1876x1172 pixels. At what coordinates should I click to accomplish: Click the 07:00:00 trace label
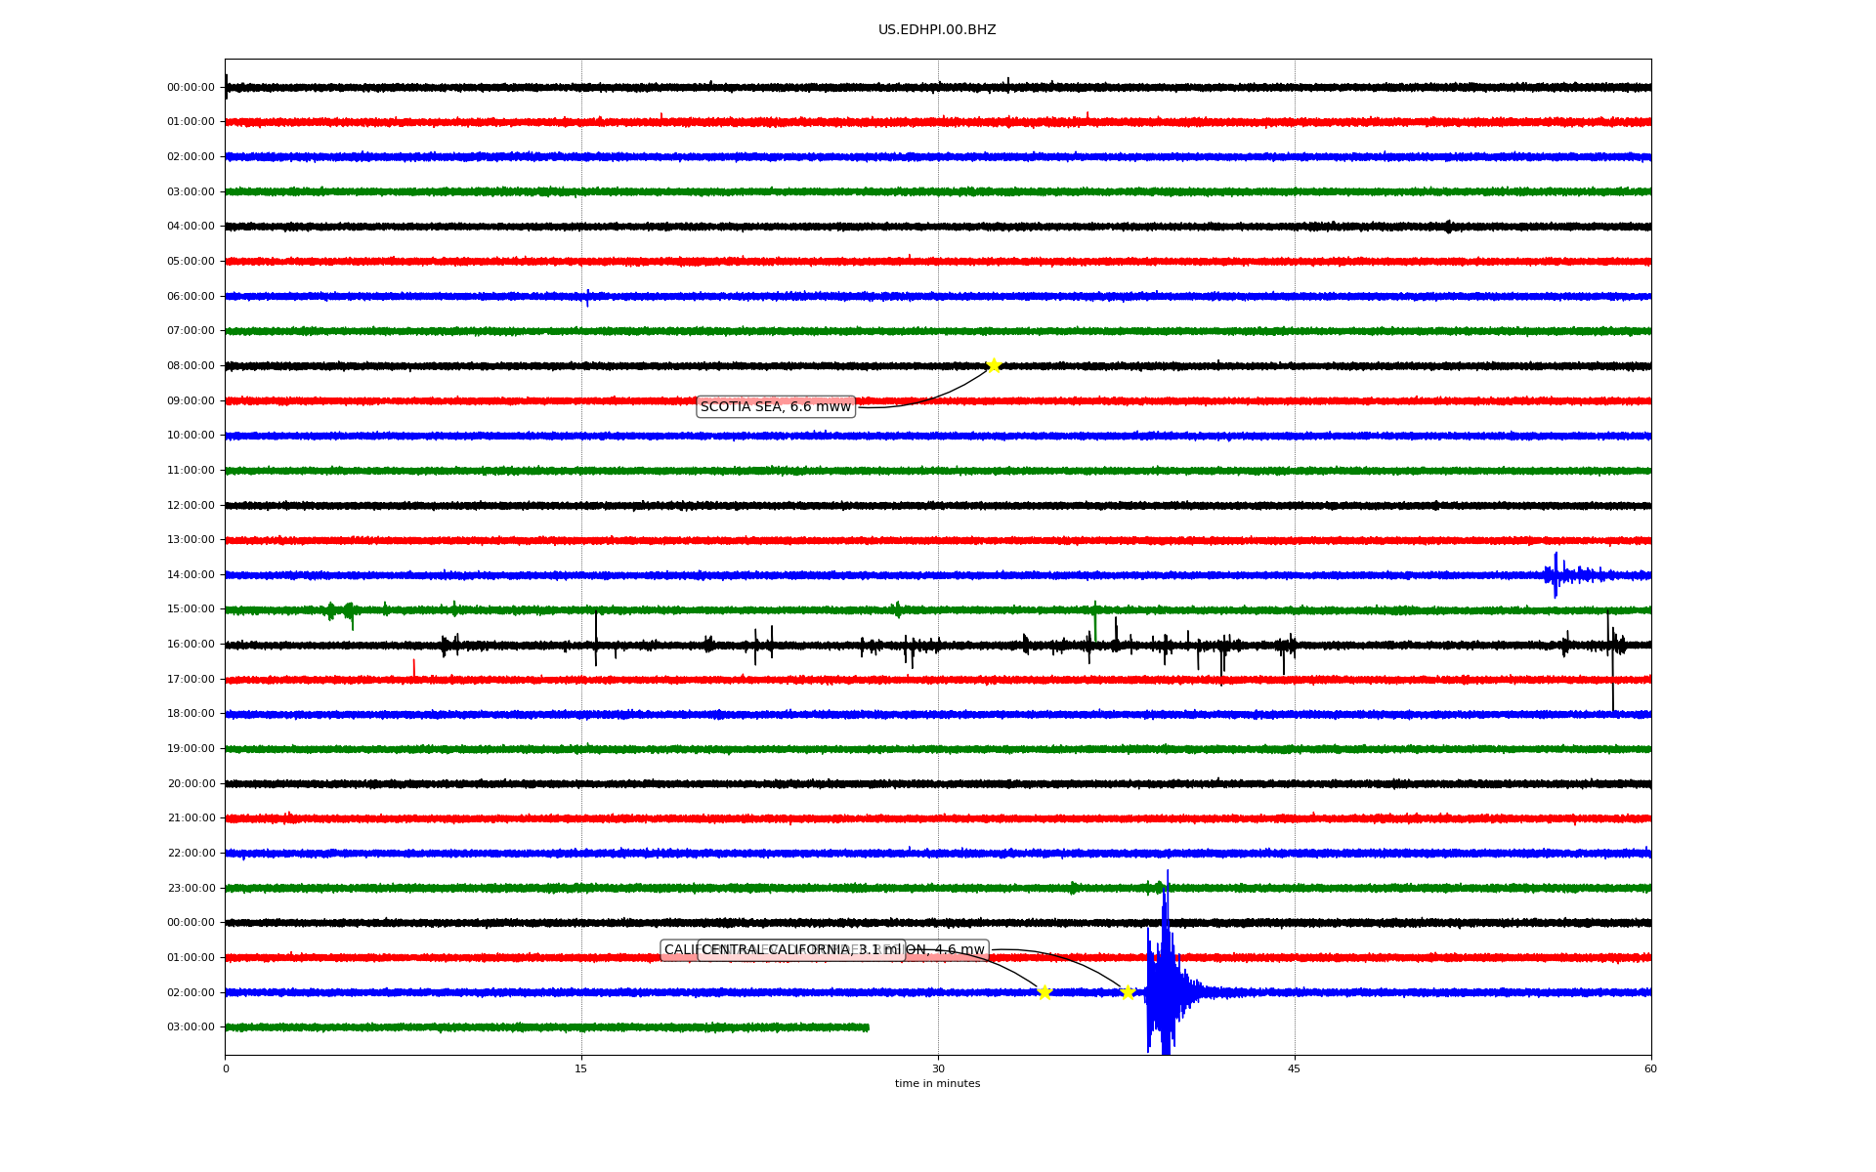pyautogui.click(x=191, y=331)
